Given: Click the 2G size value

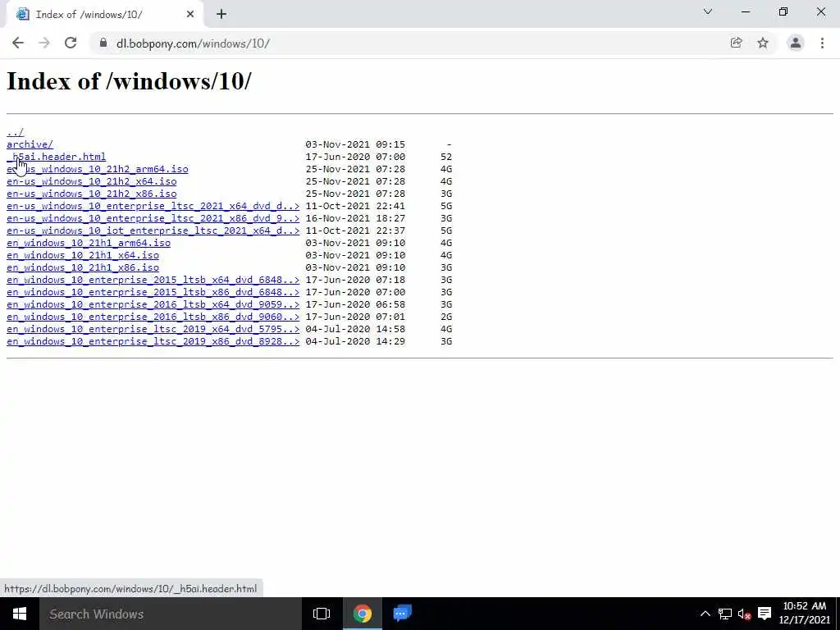Looking at the screenshot, I should point(446,317).
